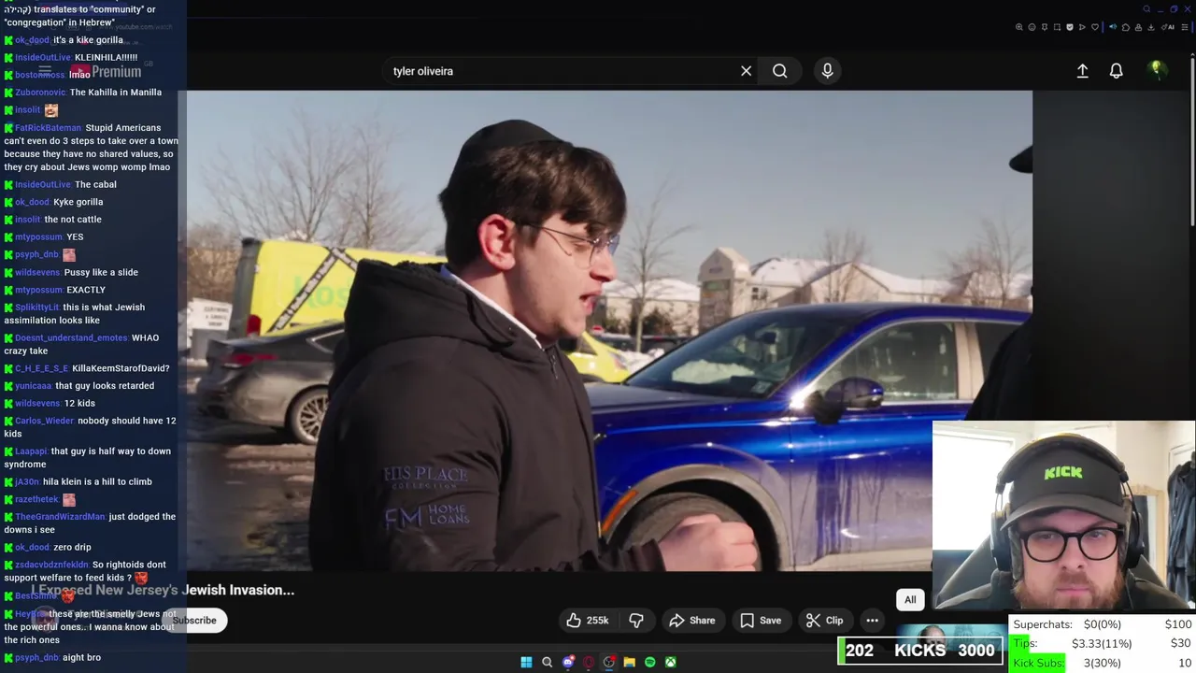Toggle the browser tab audio speaker icon
The image size is (1196, 673).
point(1113,27)
